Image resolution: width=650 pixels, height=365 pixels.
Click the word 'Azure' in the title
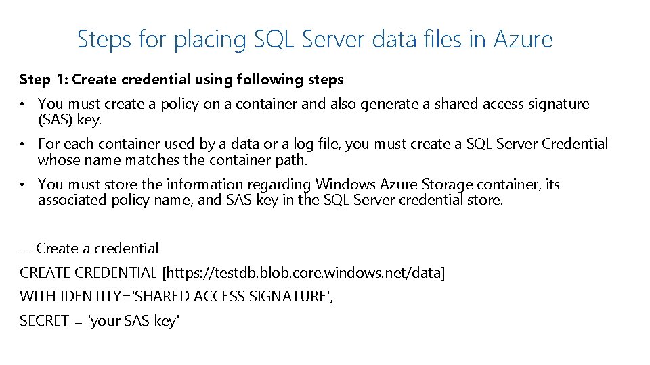[523, 40]
